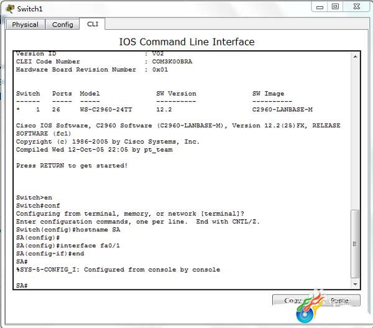Viewport: 373px width, 328px height.
Task: Click the CLI scrollbar down arrow
Action: 356,285
